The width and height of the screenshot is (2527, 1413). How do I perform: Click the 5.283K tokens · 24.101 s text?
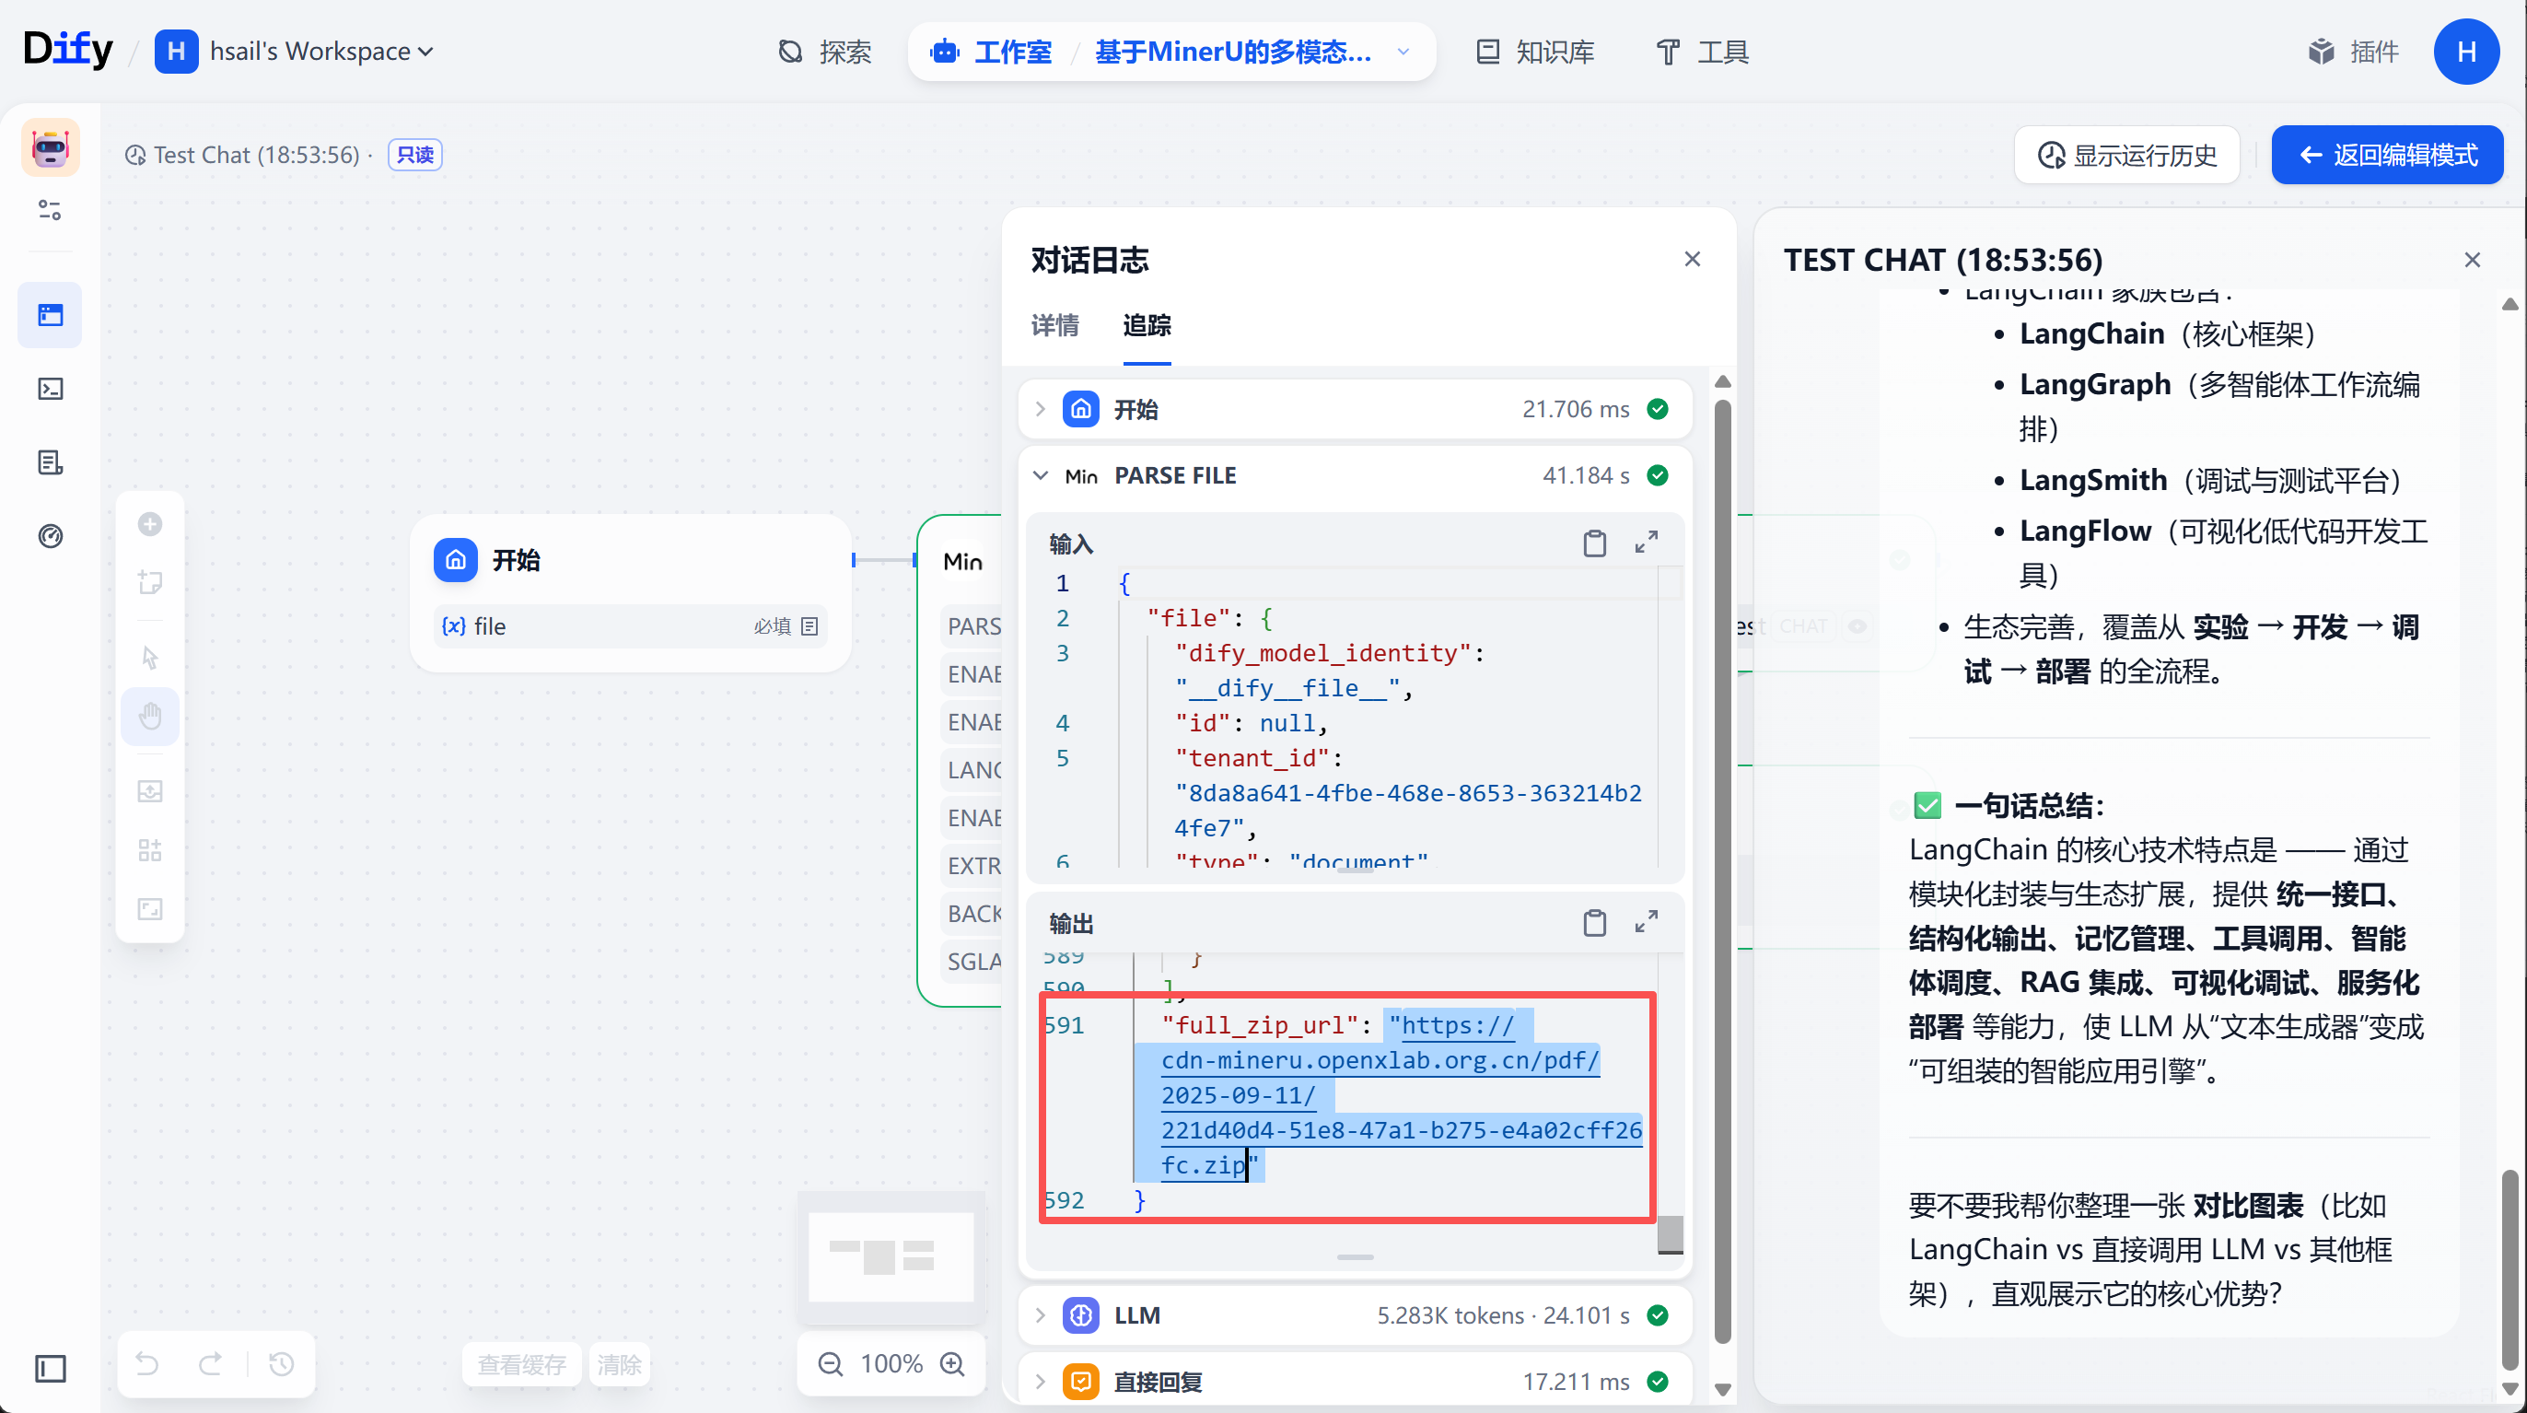[1503, 1314]
